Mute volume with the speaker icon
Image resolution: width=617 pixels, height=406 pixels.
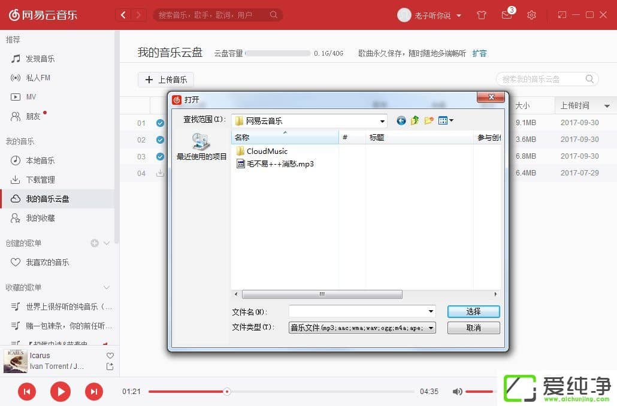[x=457, y=392]
